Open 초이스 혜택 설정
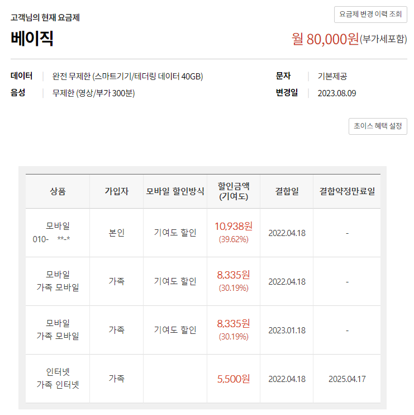The image size is (414, 415). pos(378,126)
